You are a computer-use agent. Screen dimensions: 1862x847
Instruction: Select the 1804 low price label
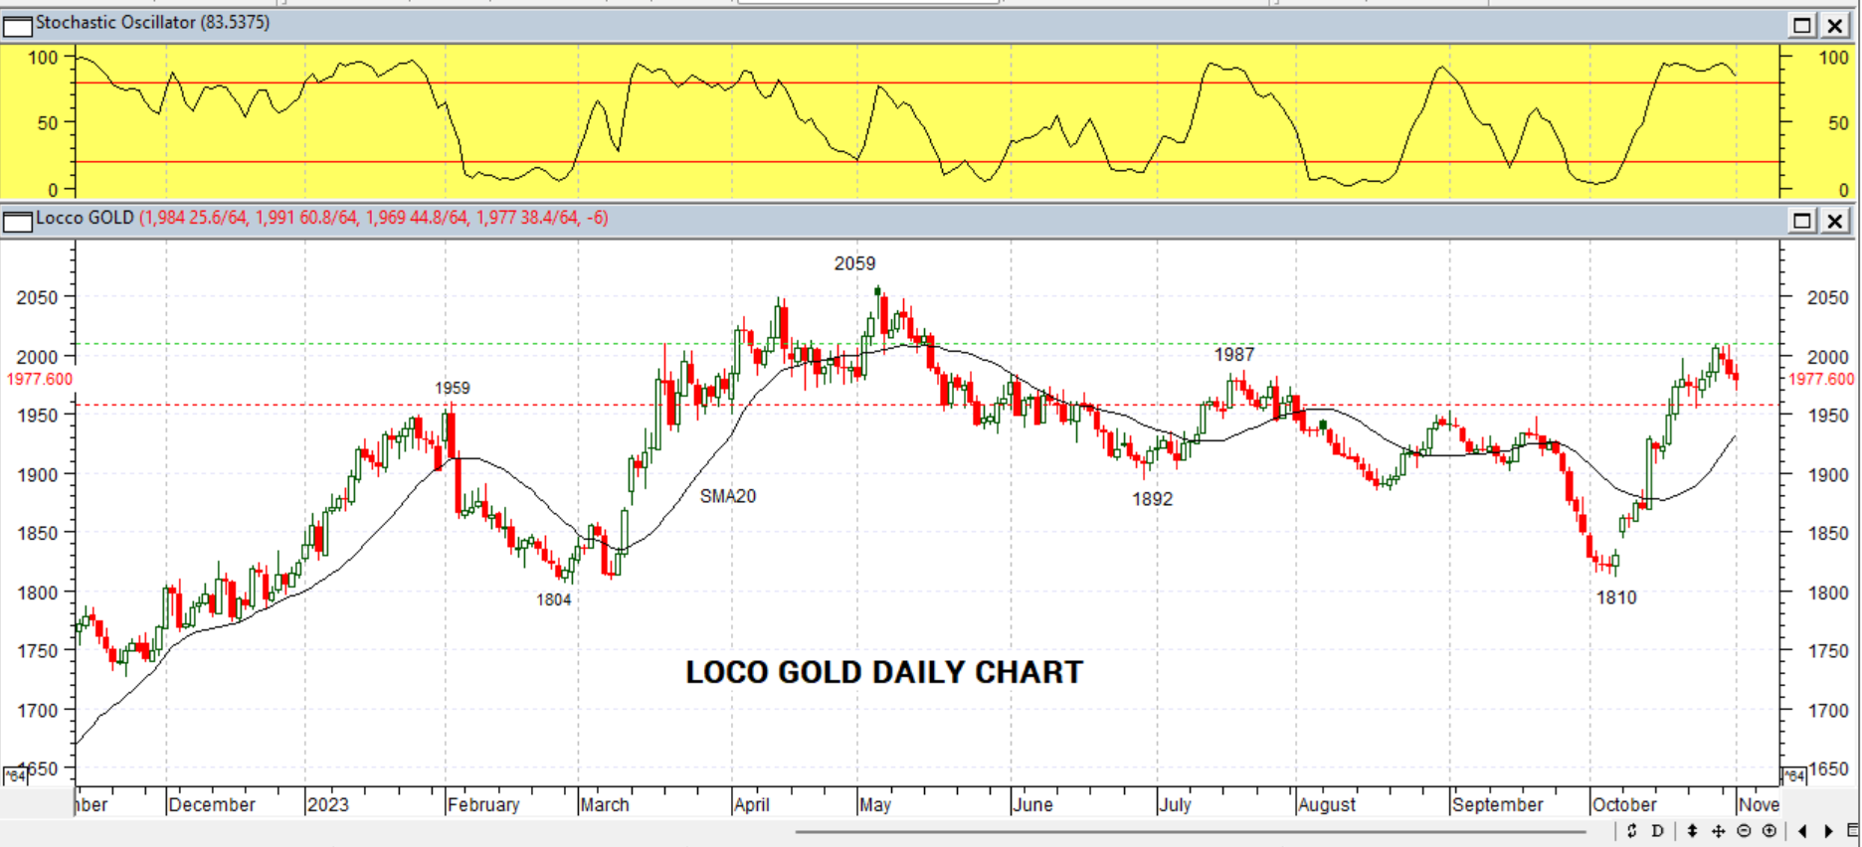[554, 599]
